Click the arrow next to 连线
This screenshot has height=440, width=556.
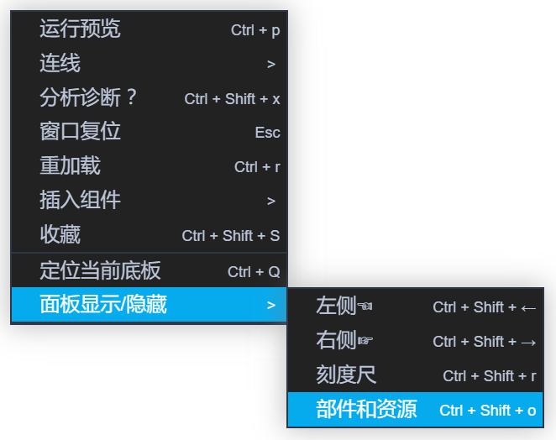(271, 64)
